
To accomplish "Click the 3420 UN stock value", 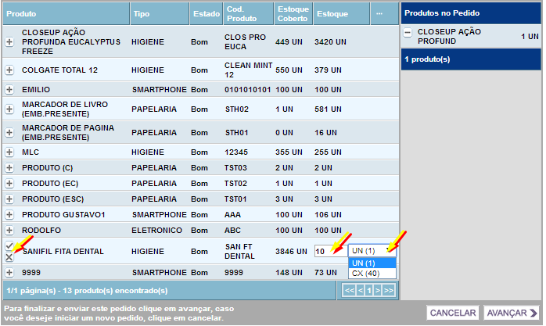I will 330,42.
